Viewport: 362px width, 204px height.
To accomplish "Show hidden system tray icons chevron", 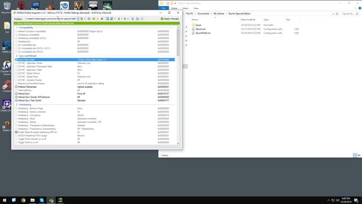I will [x=329, y=200].
